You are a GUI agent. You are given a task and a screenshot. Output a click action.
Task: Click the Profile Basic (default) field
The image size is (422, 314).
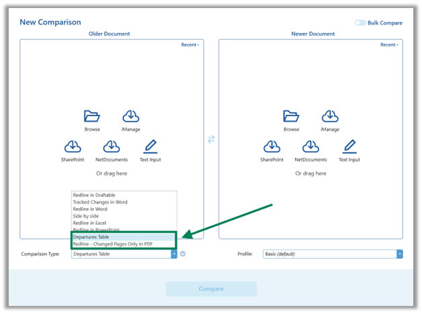coord(333,254)
